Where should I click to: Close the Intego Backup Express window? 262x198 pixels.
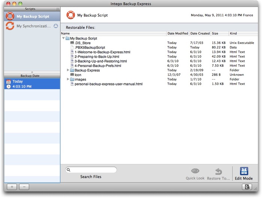[8, 3]
